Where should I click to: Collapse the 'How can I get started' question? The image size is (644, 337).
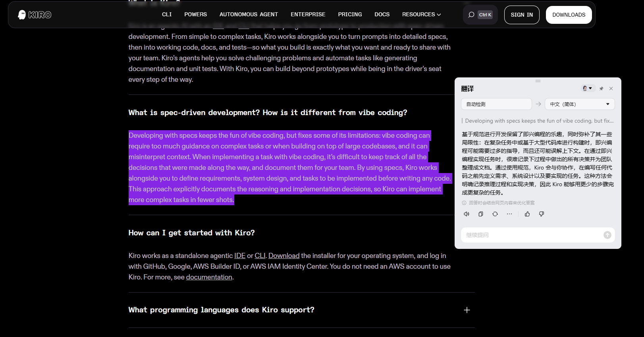tap(191, 233)
